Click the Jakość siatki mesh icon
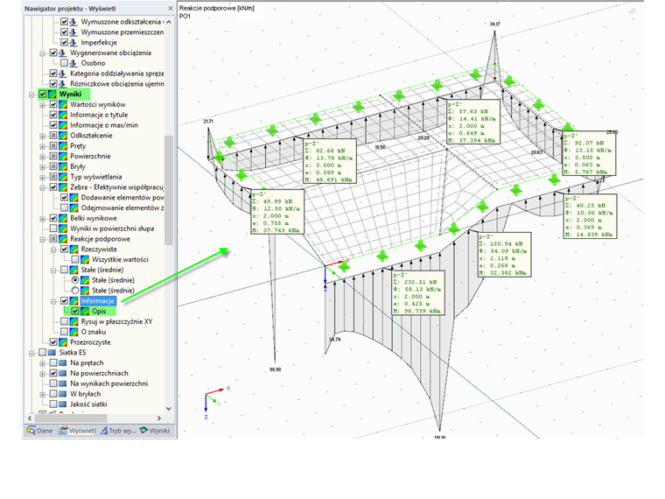 coord(63,404)
